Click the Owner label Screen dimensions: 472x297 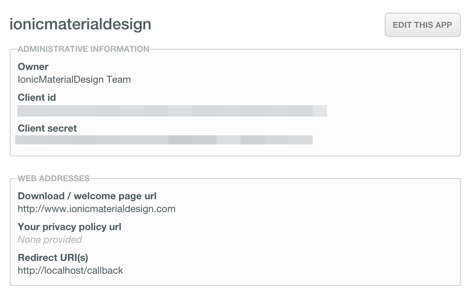coord(33,67)
